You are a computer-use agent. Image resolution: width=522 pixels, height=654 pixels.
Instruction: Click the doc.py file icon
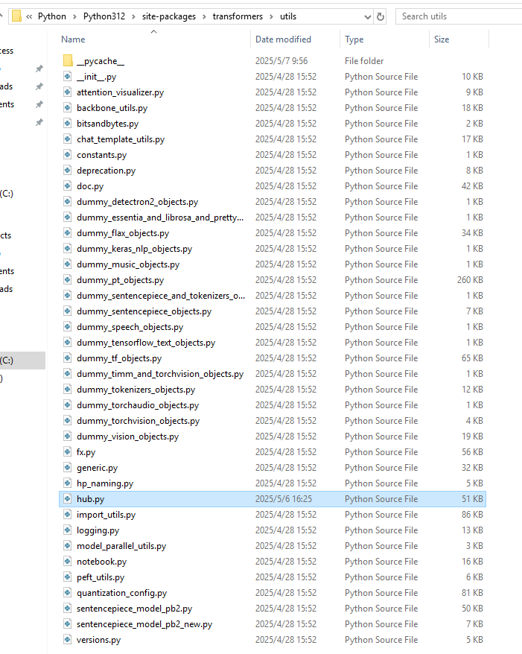click(68, 186)
